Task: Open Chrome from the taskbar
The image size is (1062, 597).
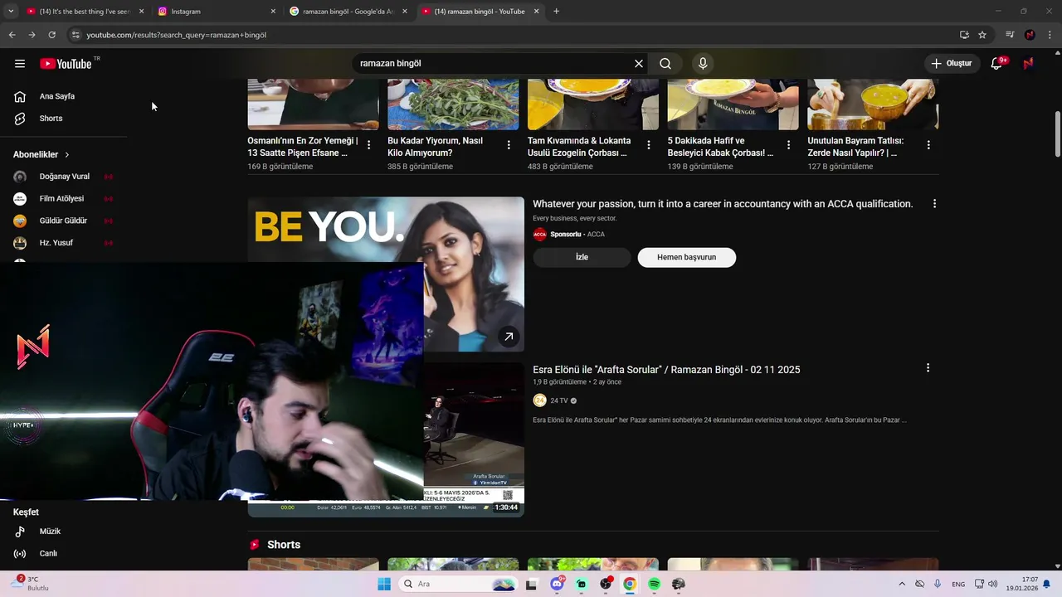Action: coord(630,584)
